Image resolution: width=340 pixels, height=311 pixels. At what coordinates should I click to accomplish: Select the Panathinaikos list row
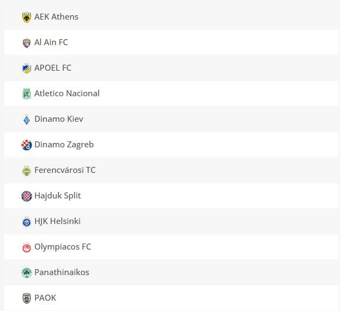171,272
